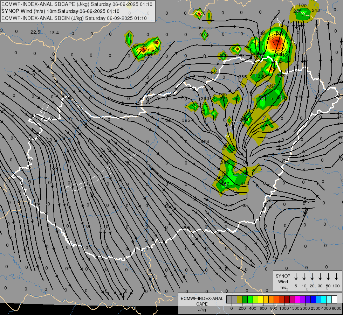Click the SBCIN title line in header
This screenshot has width=343, height=315.
click(74, 18)
